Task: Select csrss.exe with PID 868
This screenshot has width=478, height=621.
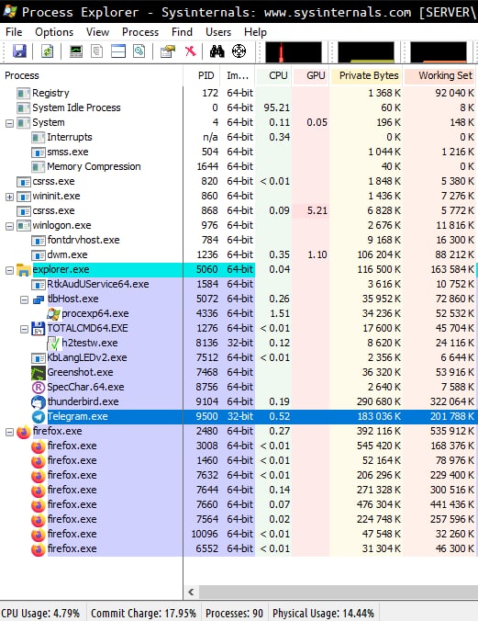Action: (x=239, y=210)
